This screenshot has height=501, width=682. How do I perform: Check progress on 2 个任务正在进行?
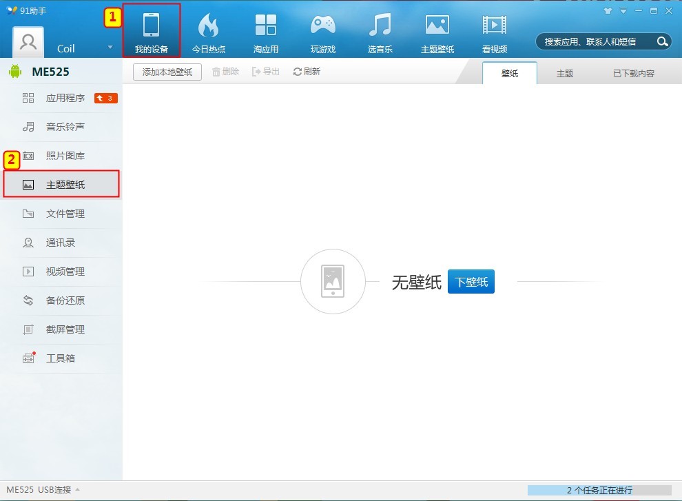pos(599,490)
